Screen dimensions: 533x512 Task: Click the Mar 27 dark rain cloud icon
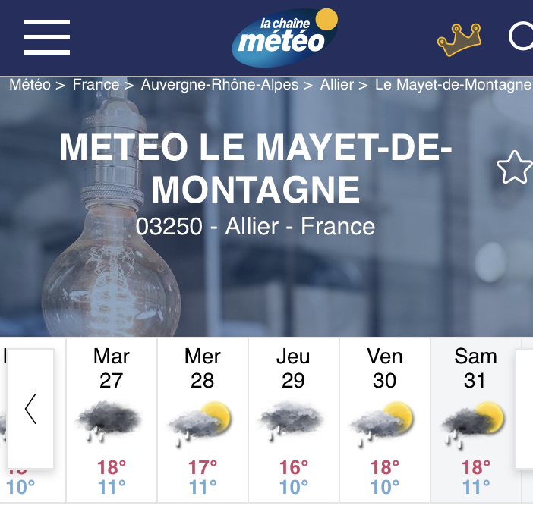click(x=109, y=421)
